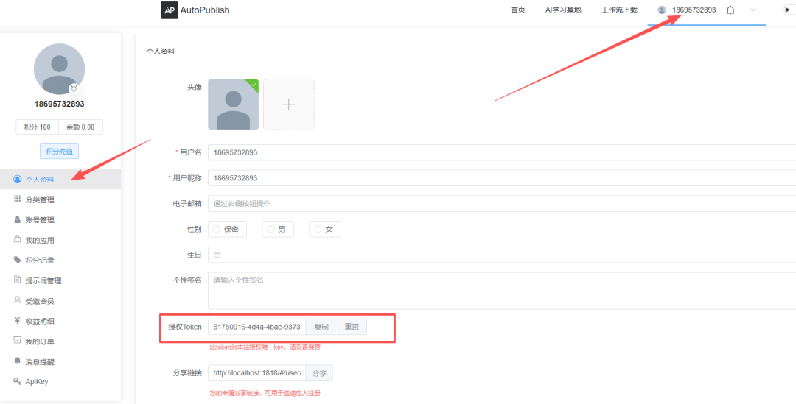Viewport: 796px width, 404px height.
Task: Click the small user avatar in header
Action: (x=661, y=10)
